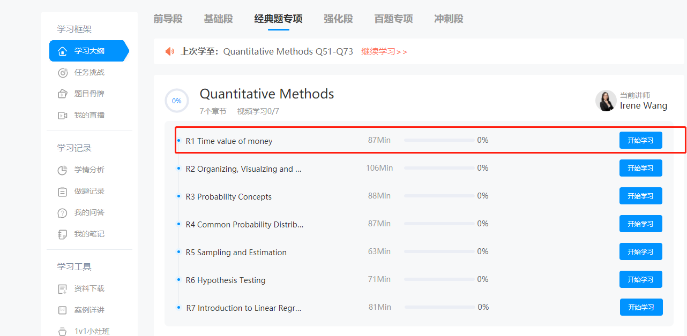Click instructor Irene Wang's avatar
The image size is (687, 336).
(x=606, y=101)
